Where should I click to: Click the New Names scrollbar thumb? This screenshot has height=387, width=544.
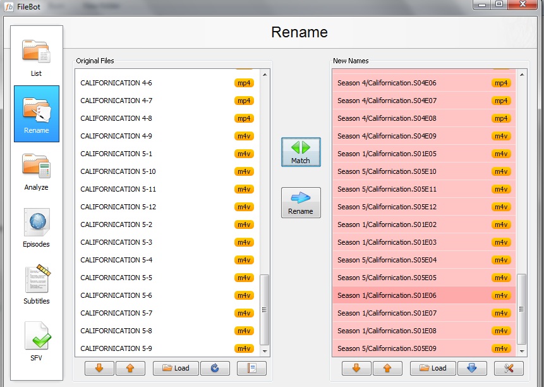521,309
